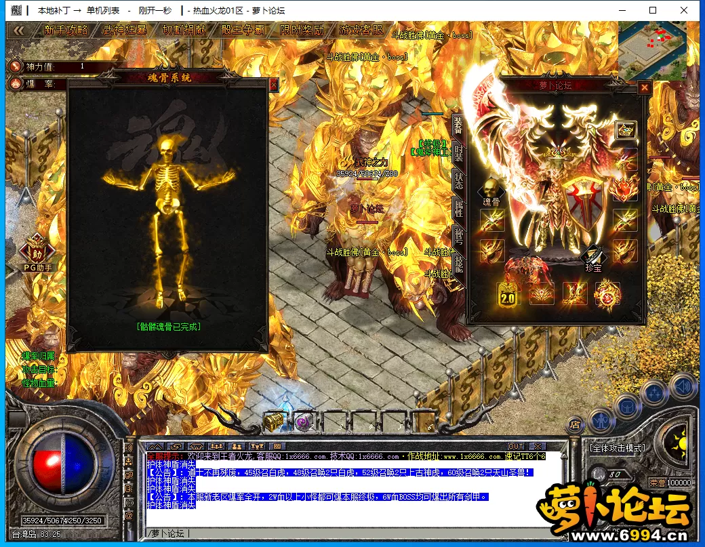Click the grid calendar icon on chat toolbar

277,446
